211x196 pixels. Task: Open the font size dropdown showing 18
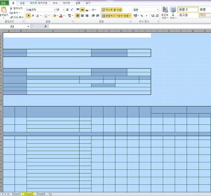pos(64,10)
